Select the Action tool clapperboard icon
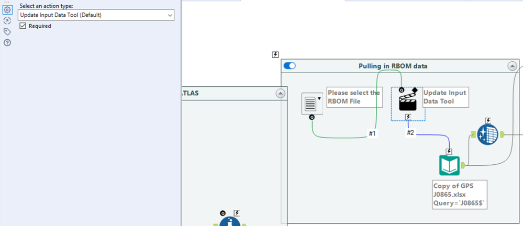Image resolution: width=523 pixels, height=226 pixels. pyautogui.click(x=408, y=101)
